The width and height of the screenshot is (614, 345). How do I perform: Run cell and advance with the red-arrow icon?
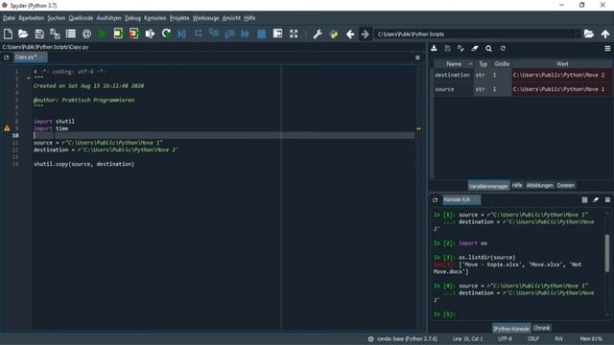pos(134,34)
